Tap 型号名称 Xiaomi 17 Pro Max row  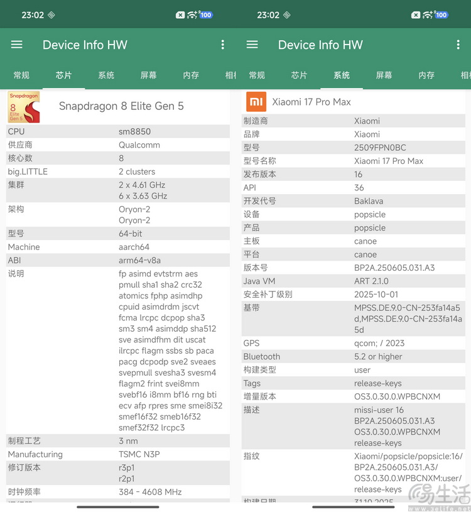click(x=354, y=161)
